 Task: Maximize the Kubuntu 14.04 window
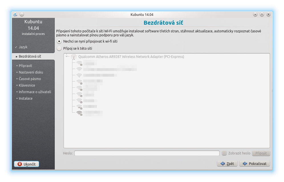pos(262,14)
